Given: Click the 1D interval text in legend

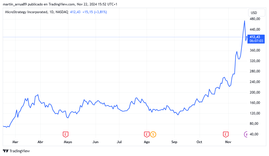Looking at the screenshot, I should pos(52,12).
